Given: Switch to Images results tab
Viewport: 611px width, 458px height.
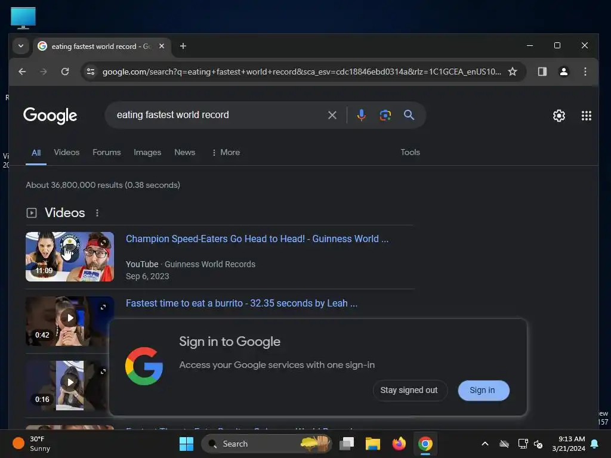Looking at the screenshot, I should click(x=147, y=152).
